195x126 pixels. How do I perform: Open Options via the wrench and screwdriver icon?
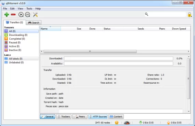35,15
